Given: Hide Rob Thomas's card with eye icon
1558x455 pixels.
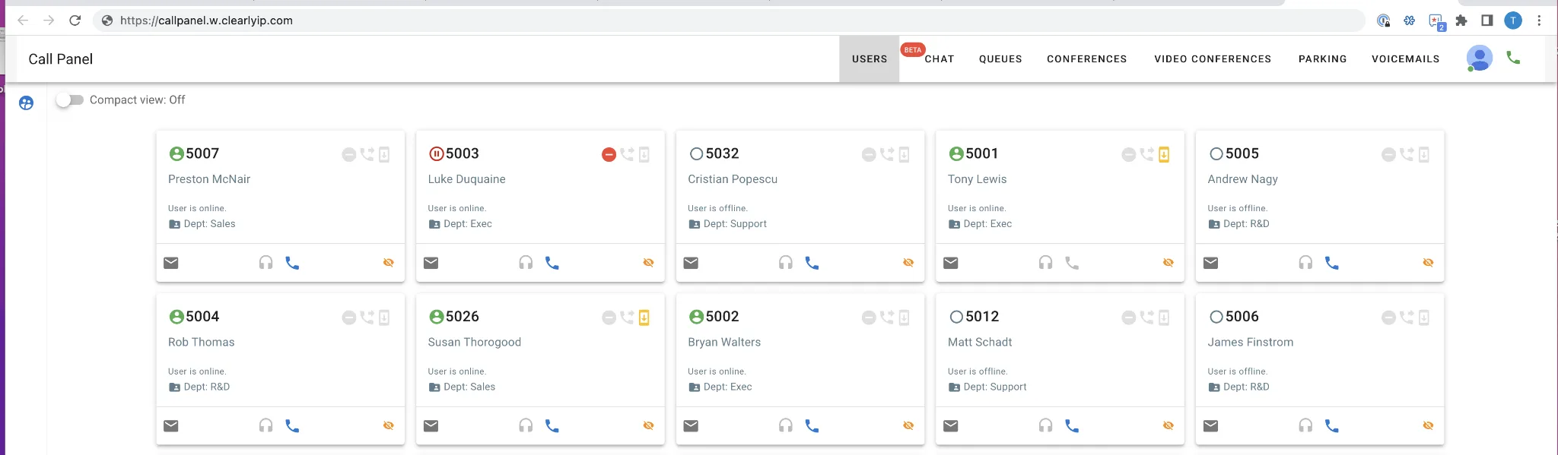Looking at the screenshot, I should [389, 426].
